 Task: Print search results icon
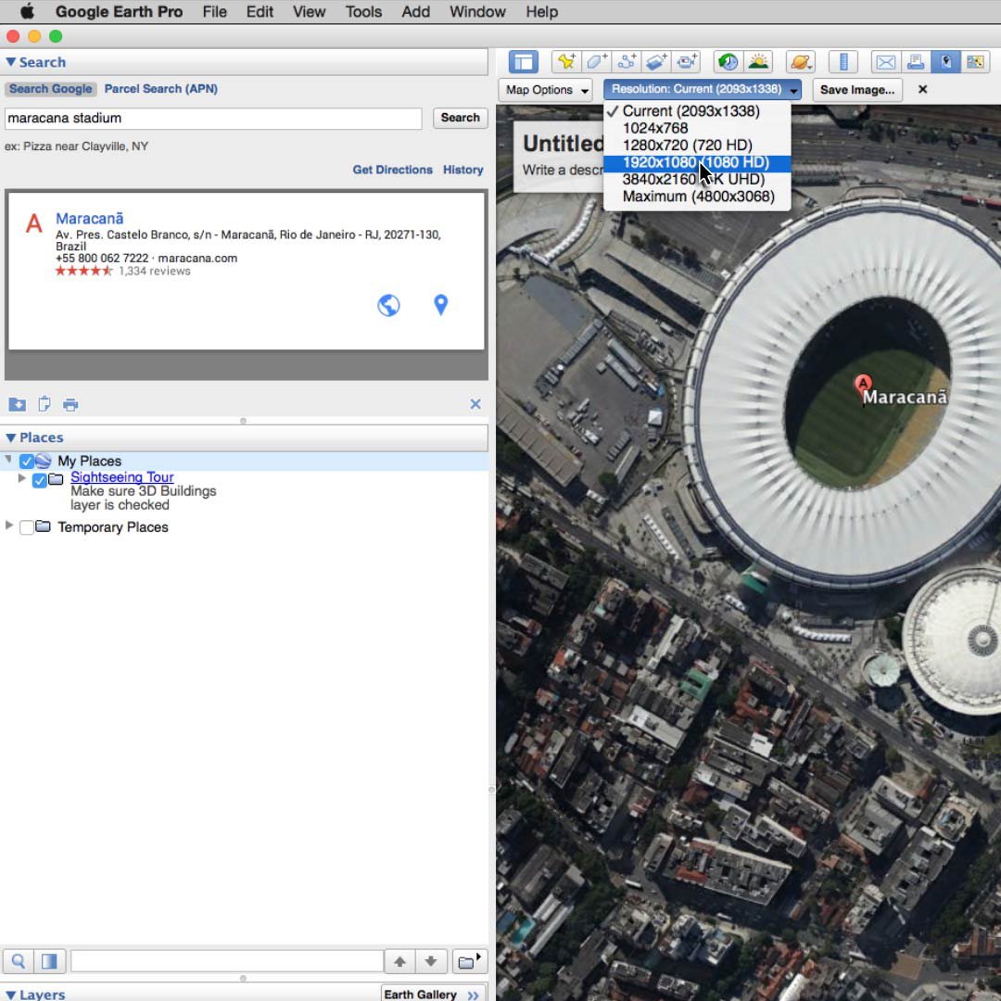tap(70, 405)
